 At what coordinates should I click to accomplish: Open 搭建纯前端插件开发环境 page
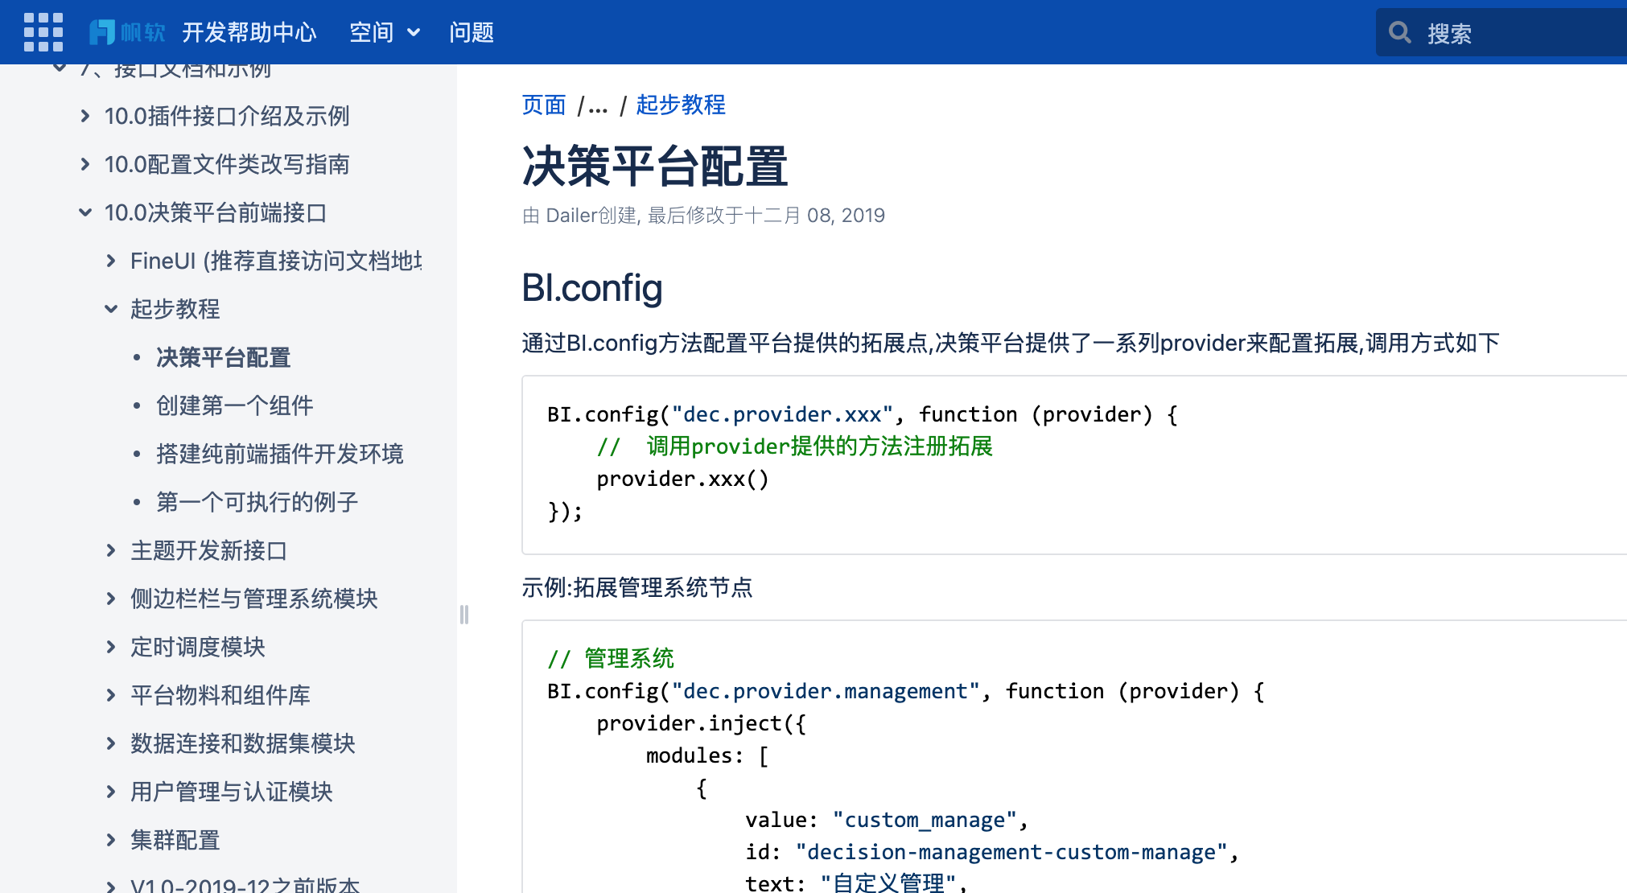tap(280, 454)
